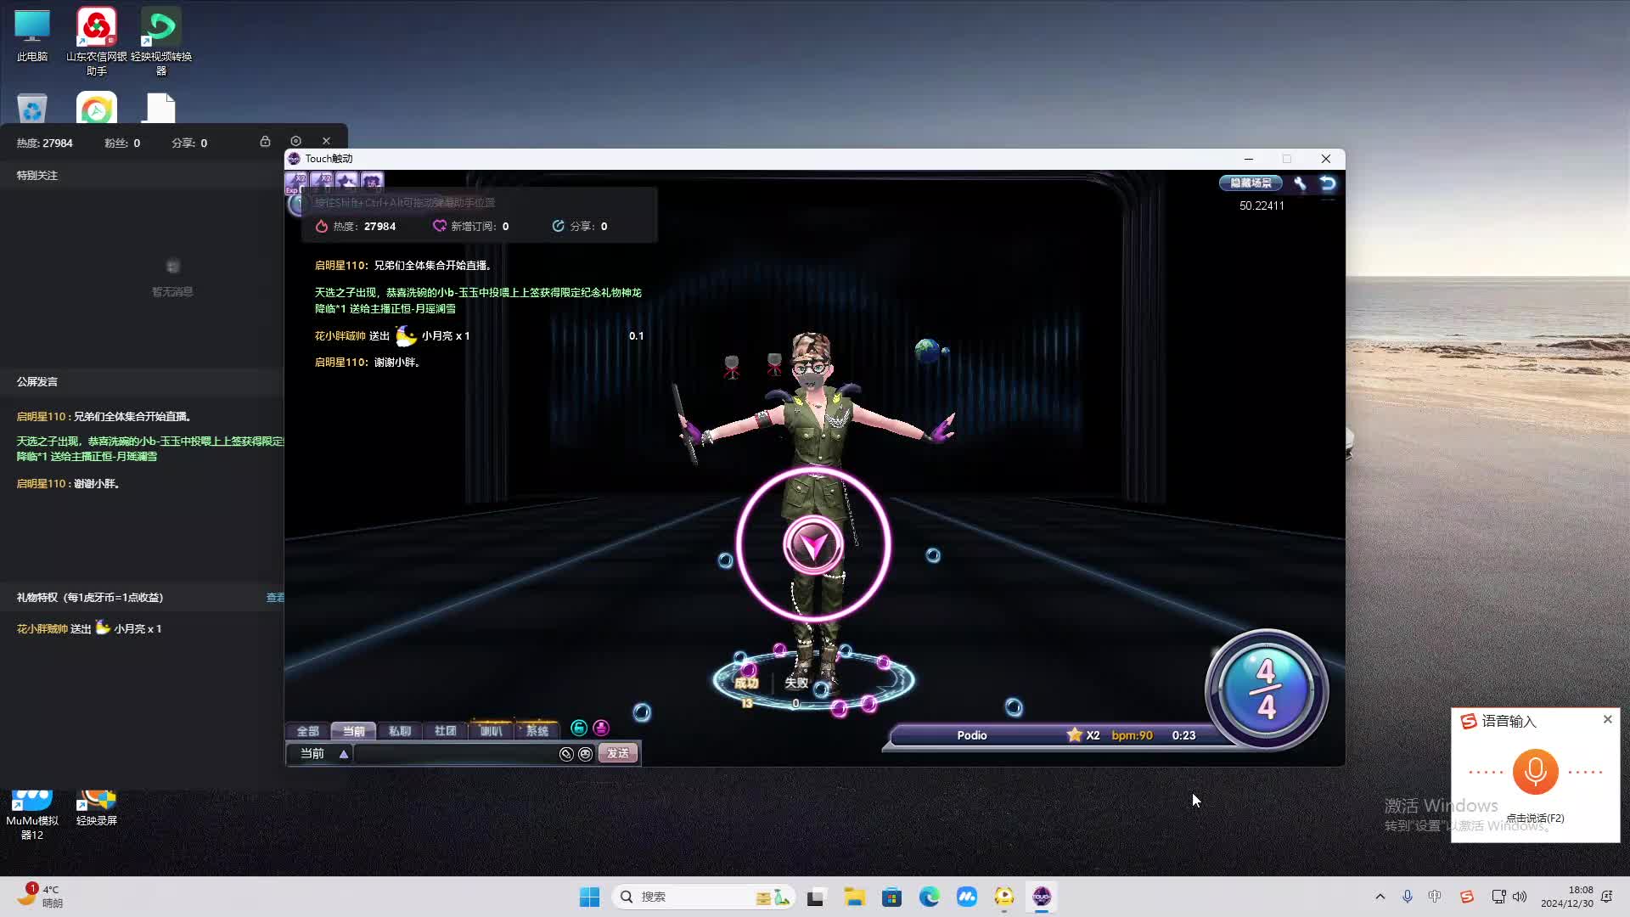Click the blue return arrow icon

click(1328, 183)
